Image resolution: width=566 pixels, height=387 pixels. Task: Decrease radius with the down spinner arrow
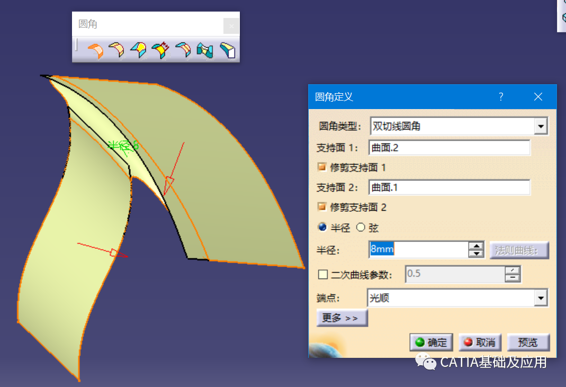click(477, 254)
